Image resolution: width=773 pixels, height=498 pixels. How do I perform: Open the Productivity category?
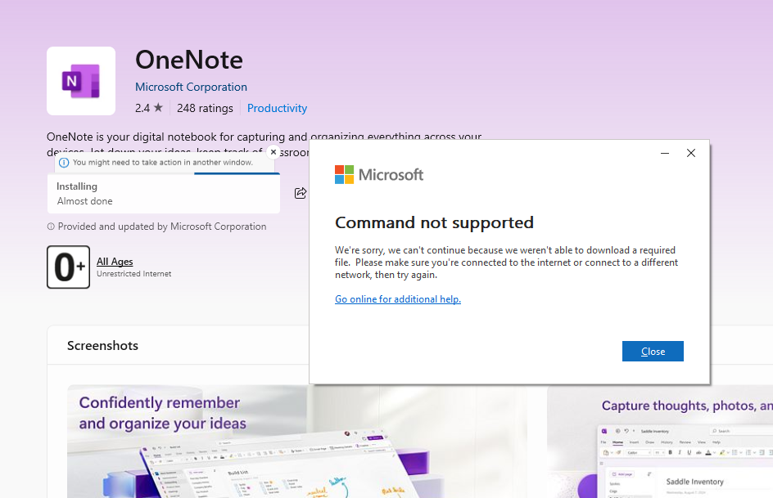coord(277,108)
